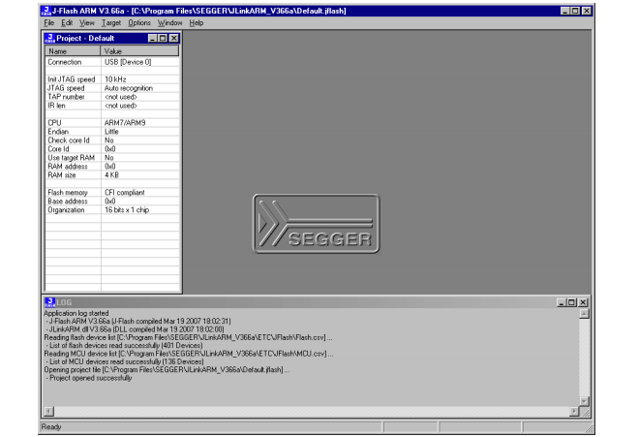Click LOG scrollbar up arrow
The image size is (639, 437).
(584, 314)
